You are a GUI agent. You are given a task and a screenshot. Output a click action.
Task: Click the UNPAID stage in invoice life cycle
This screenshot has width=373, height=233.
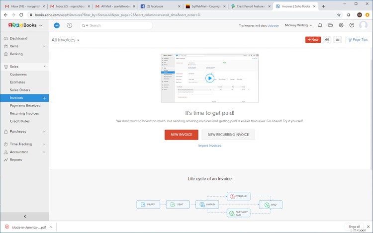tap(207, 204)
